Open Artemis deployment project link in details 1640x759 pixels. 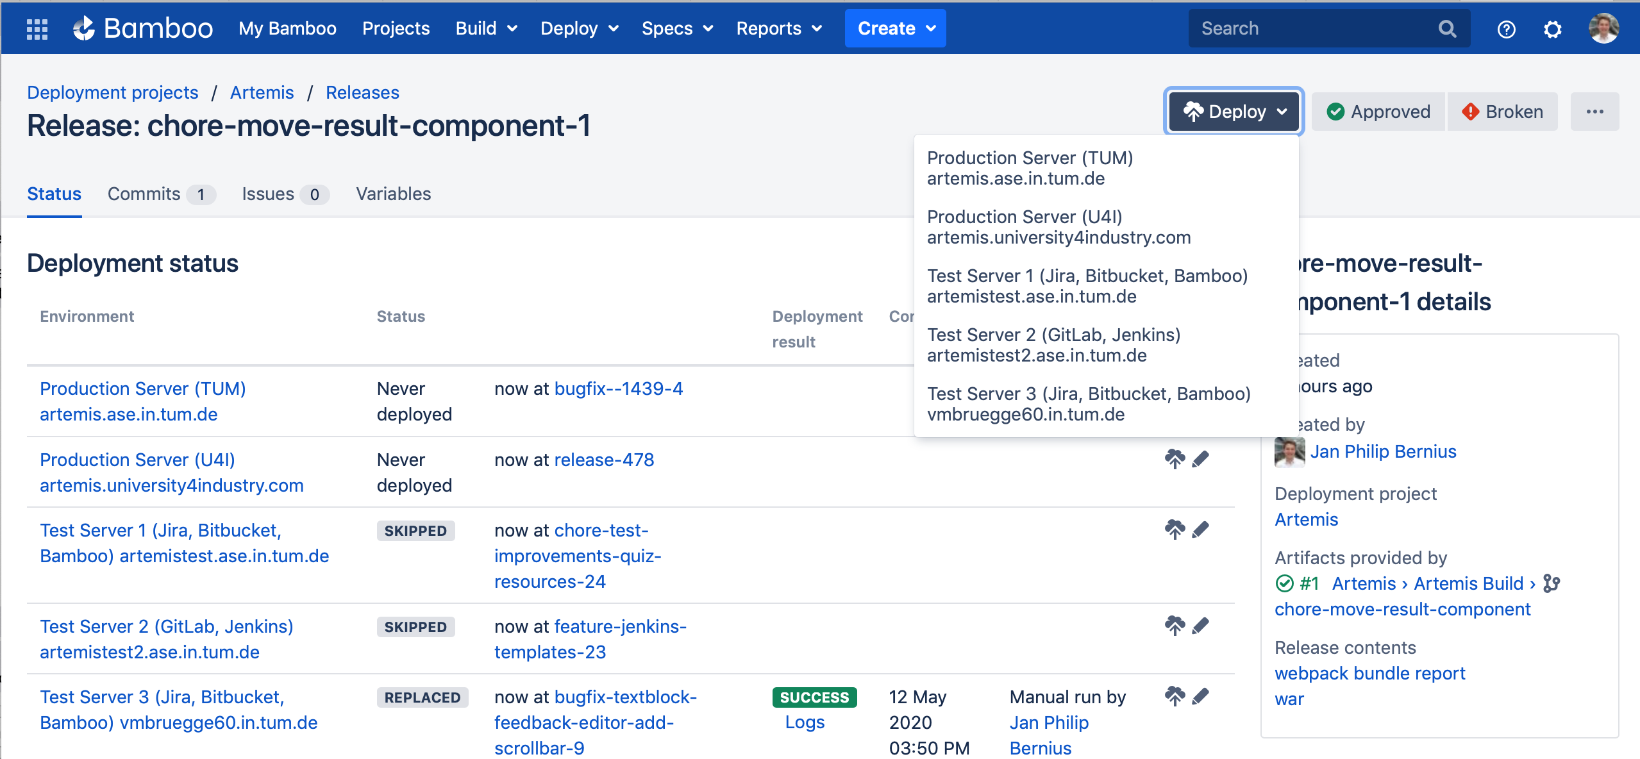pos(1306,519)
